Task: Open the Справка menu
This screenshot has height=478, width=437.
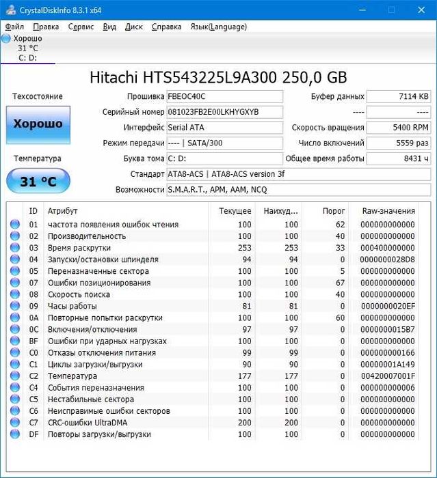Action: pyautogui.click(x=166, y=27)
